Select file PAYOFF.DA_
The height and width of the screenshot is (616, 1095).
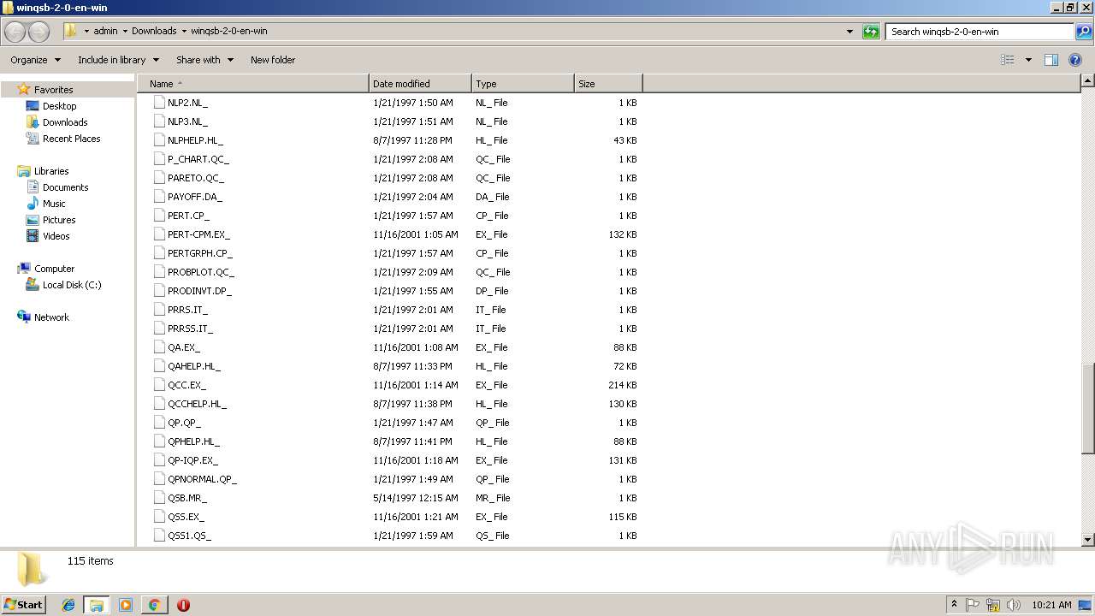[x=195, y=197]
